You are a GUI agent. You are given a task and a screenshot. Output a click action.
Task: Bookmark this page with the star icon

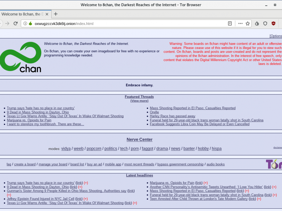click(248, 24)
